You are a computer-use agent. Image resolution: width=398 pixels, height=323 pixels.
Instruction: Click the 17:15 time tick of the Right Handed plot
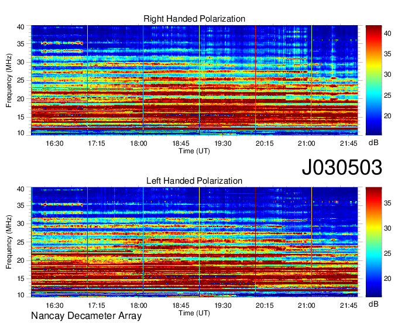[97, 143]
